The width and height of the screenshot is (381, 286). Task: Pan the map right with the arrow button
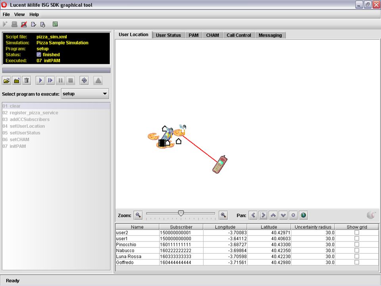point(263,215)
